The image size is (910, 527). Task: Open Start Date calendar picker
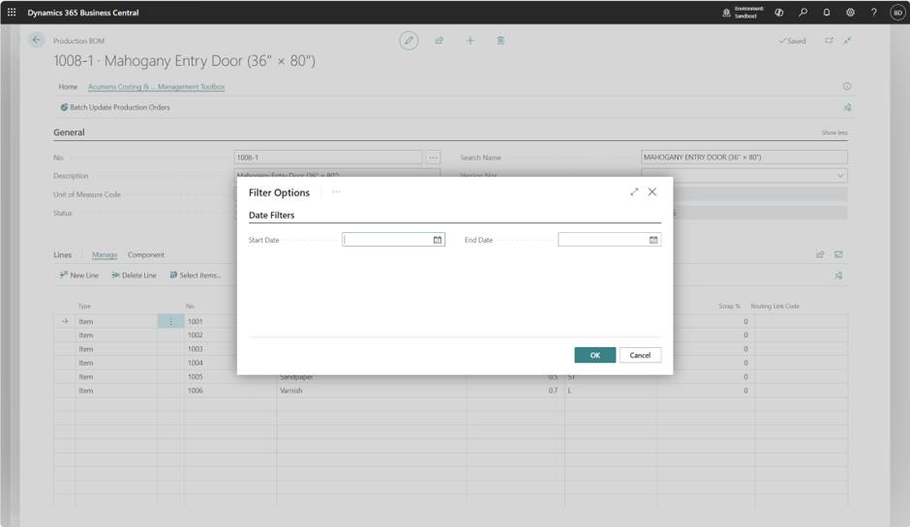pos(438,240)
